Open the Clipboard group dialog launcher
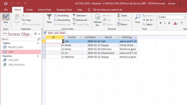Viewport: 187px width, 105px height. pos(42,29)
